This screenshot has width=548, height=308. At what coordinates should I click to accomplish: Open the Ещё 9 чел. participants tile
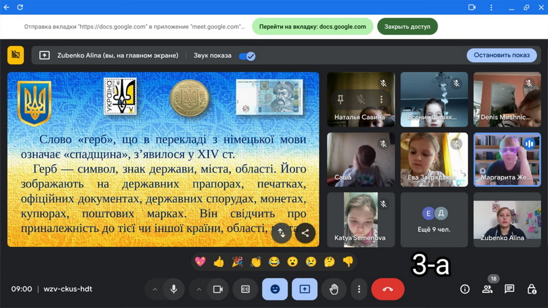click(434, 220)
